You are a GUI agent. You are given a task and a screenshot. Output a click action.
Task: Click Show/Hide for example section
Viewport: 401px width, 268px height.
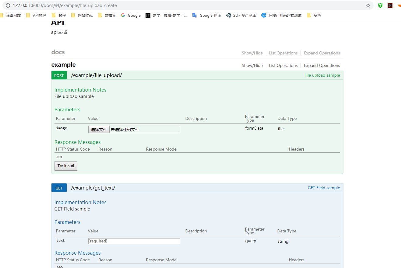coord(252,65)
